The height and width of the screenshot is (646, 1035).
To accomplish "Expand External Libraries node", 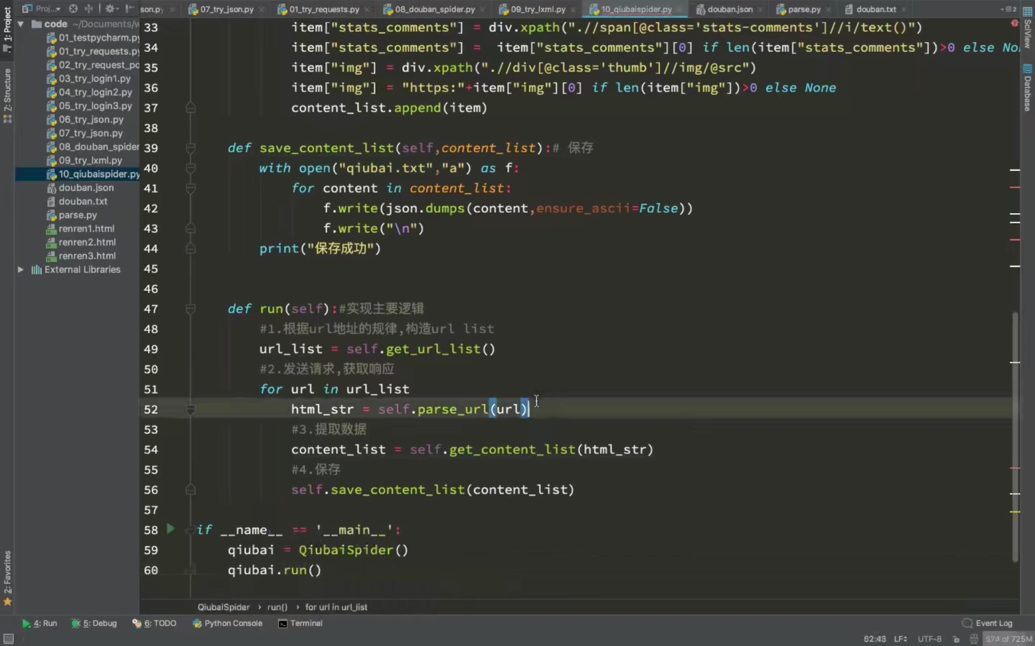I will [20, 270].
